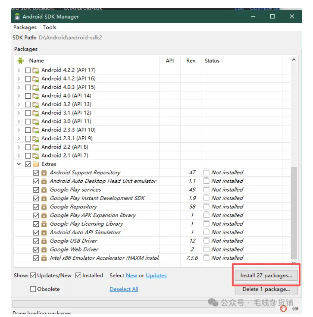This screenshot has width=313, height=317.
Task: Click the API column header
Action: (170, 61)
